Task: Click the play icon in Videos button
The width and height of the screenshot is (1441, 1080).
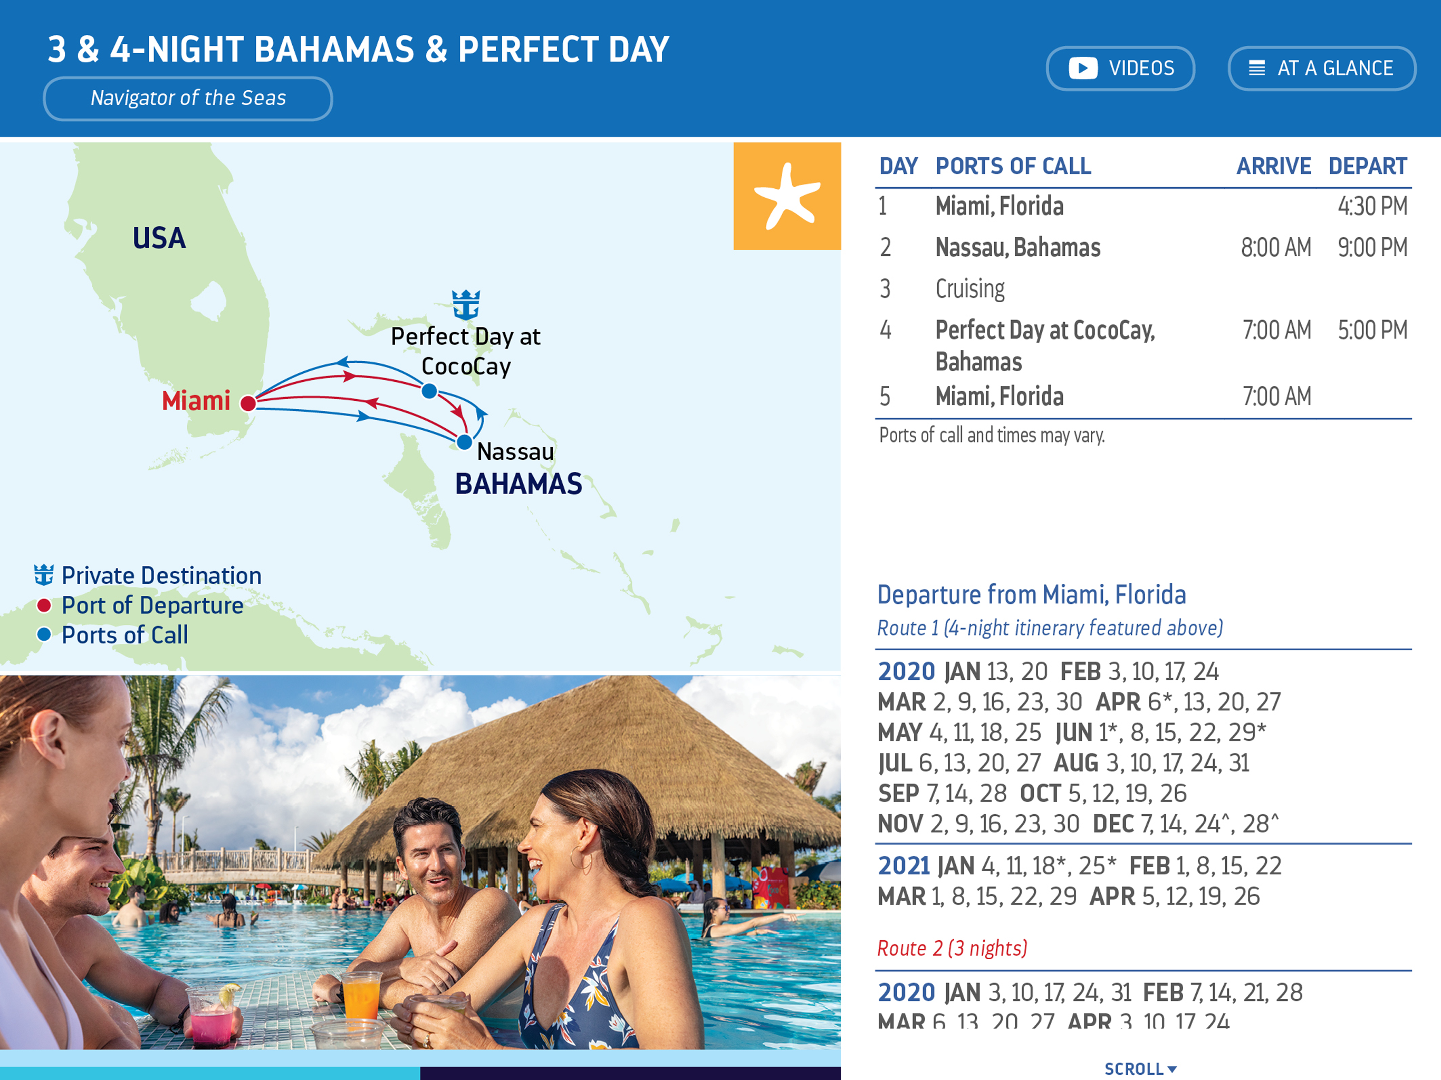Action: point(1083,69)
